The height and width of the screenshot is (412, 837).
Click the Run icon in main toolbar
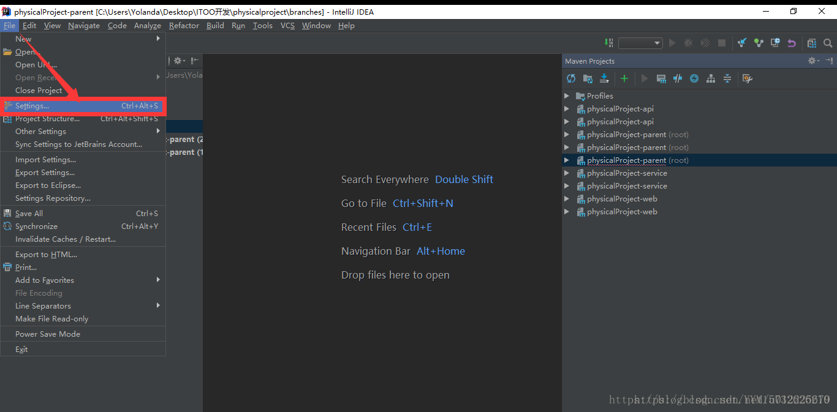672,43
